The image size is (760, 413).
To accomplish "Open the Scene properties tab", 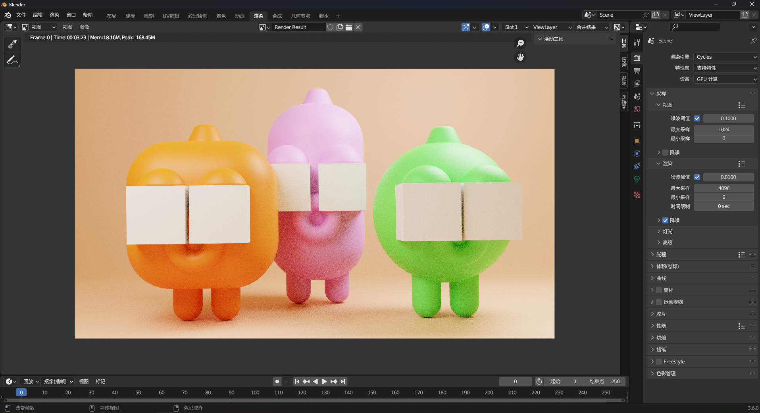I will pos(637,96).
